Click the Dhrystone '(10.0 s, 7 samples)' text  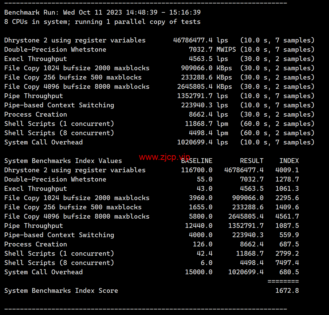click(x=277, y=40)
